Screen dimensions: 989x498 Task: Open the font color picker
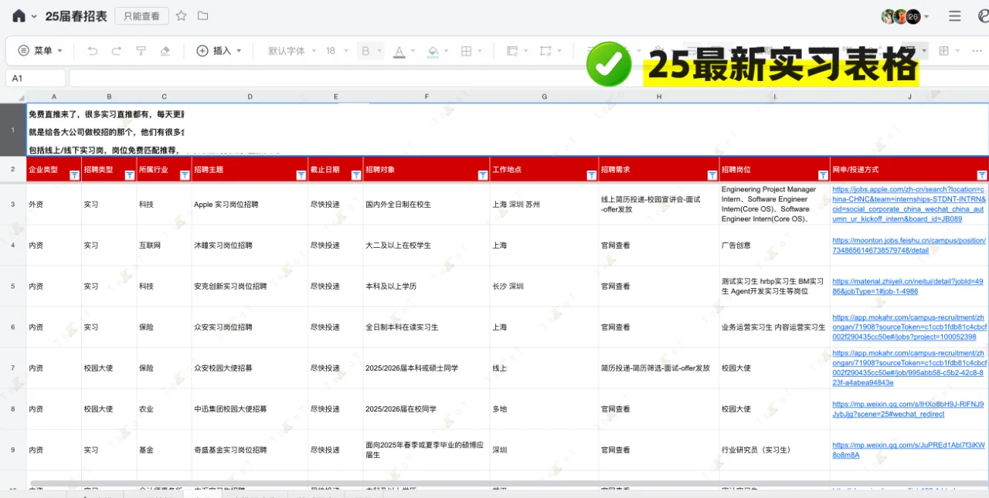coord(399,50)
